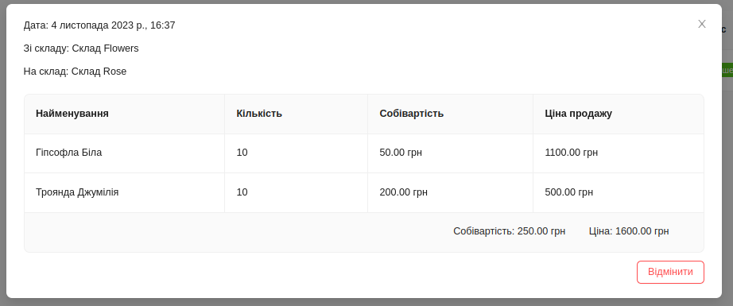This screenshot has width=733, height=306.
Task: Click the Ціна продажу column header
Action: [x=578, y=114]
